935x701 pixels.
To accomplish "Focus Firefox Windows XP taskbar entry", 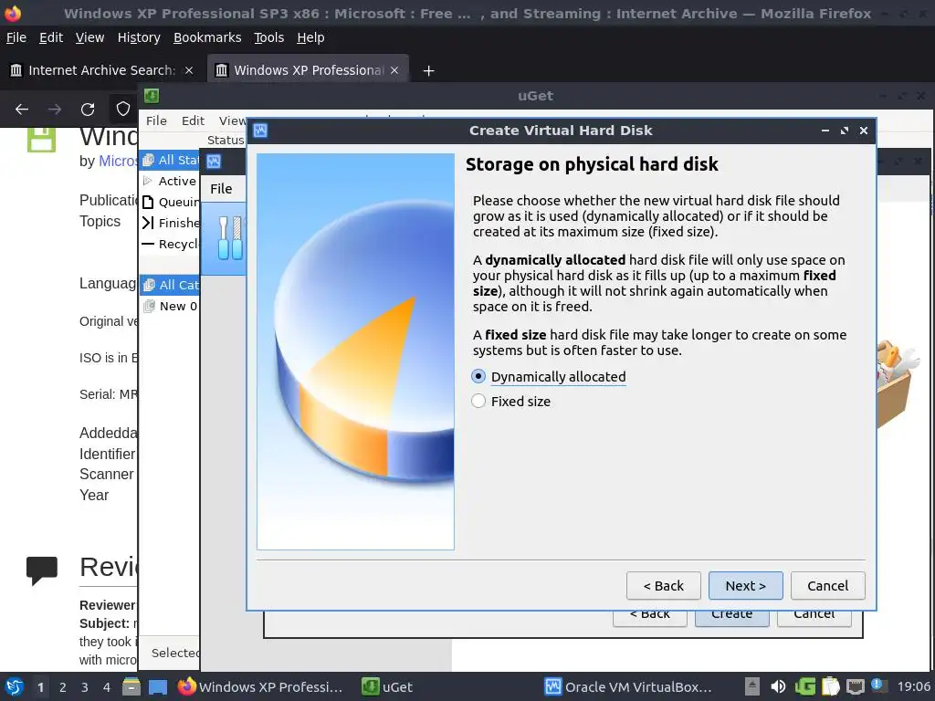I will pos(260,687).
